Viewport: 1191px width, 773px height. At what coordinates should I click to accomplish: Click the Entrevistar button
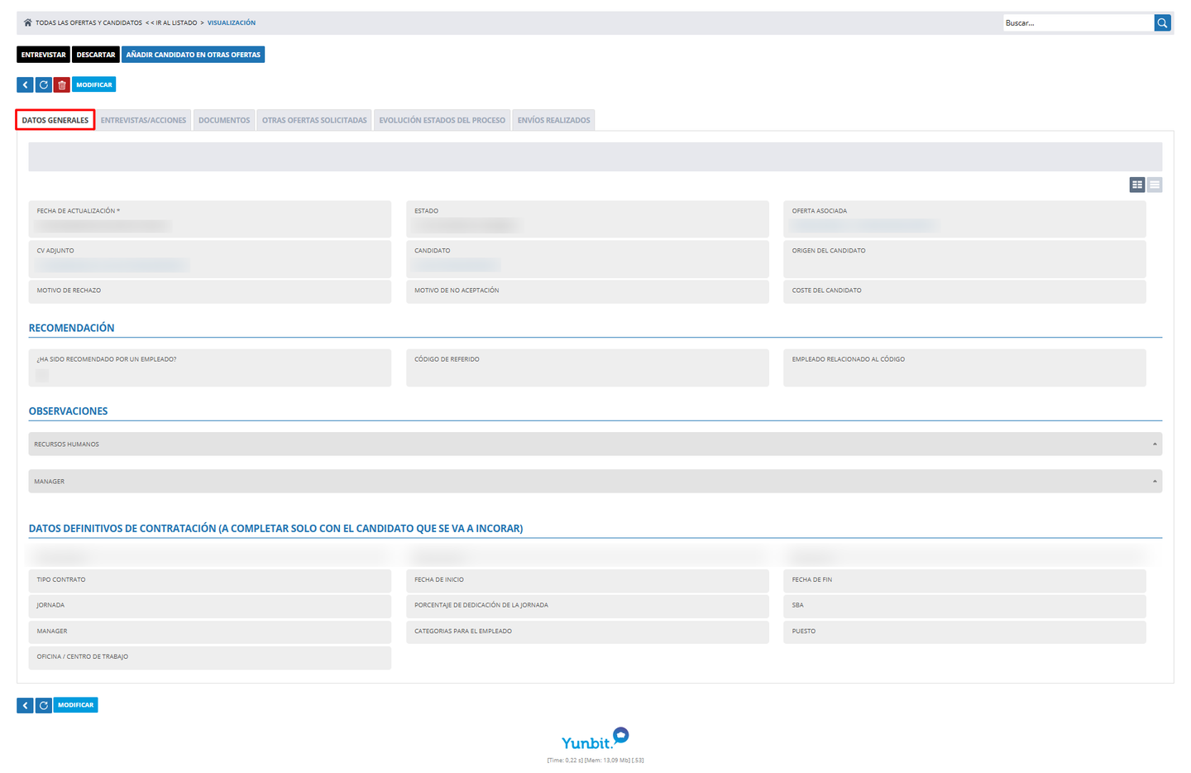[43, 55]
